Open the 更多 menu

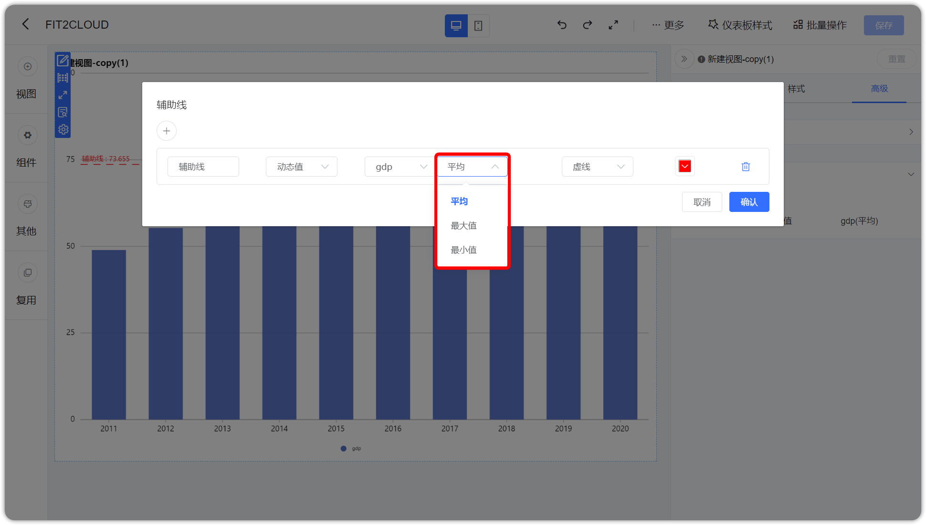tap(668, 25)
